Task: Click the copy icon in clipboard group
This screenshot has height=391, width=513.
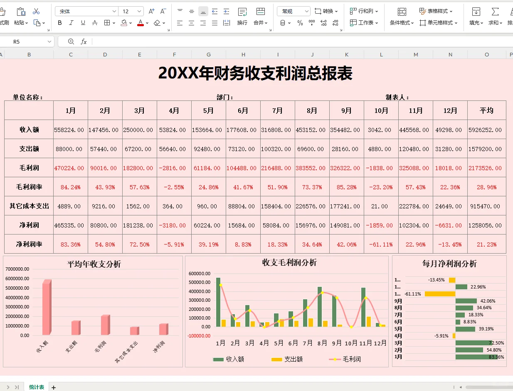Action: click(x=37, y=23)
